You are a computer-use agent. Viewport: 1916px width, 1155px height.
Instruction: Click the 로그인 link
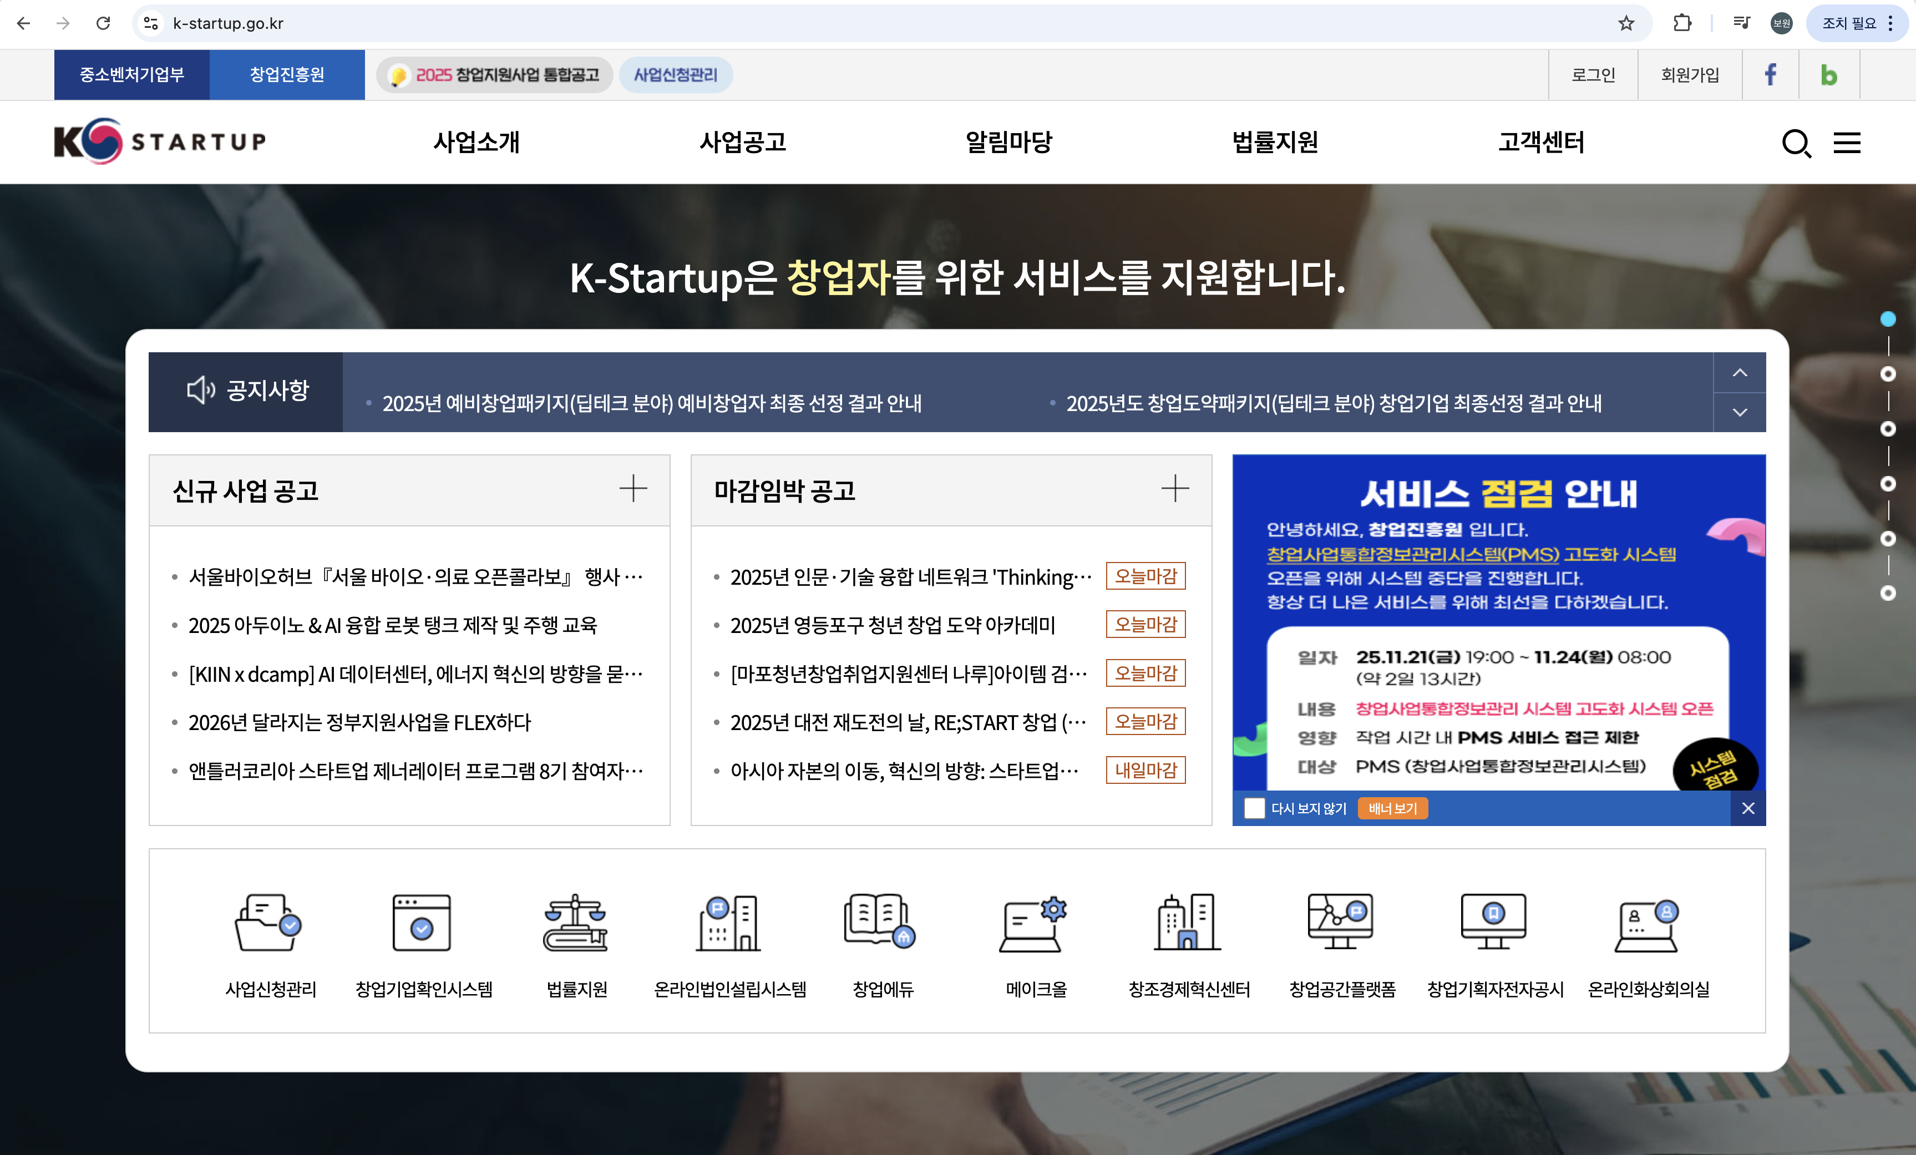click(1593, 75)
